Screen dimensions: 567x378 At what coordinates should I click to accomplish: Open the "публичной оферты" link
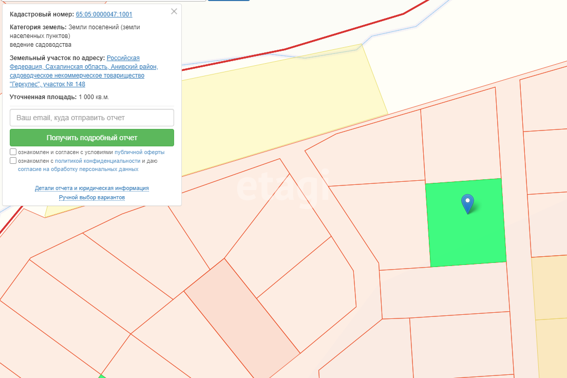click(139, 153)
